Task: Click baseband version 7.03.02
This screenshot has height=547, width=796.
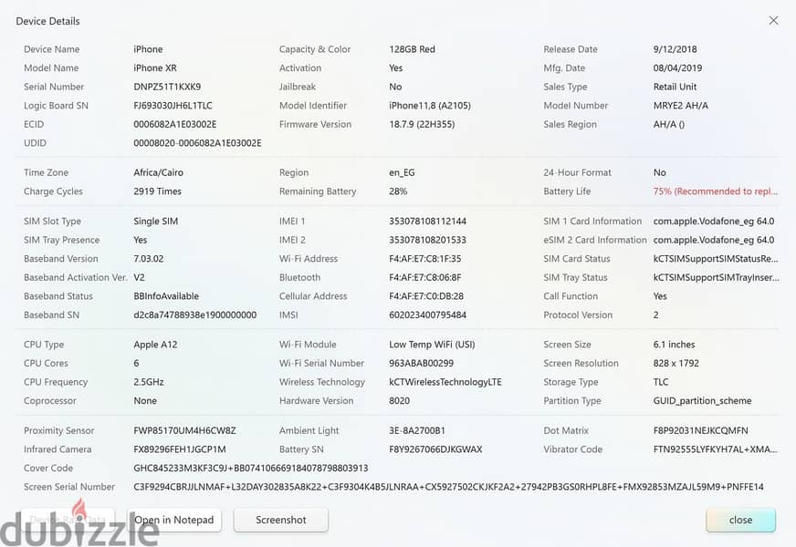Action: pos(148,259)
